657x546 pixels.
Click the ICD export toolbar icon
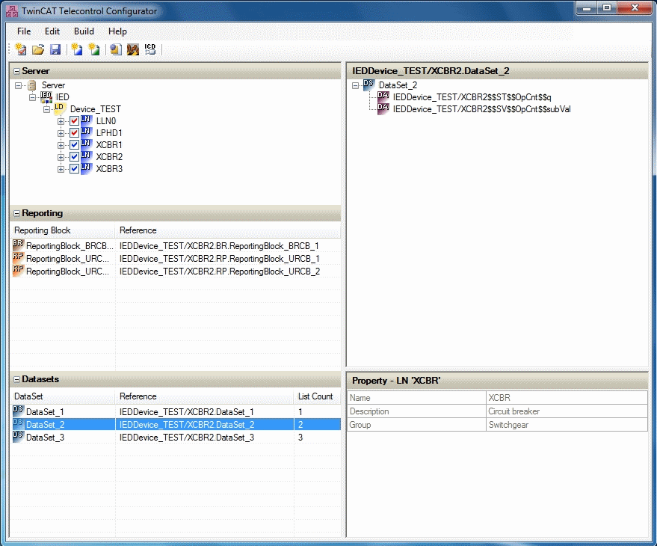point(150,49)
